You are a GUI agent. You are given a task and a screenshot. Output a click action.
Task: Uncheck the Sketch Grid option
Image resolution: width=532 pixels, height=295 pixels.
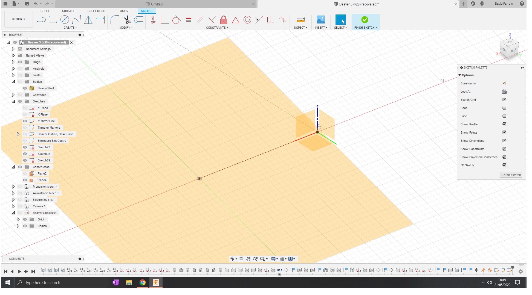[x=504, y=100]
